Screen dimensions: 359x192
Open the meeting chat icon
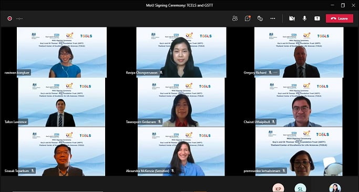(248, 18)
